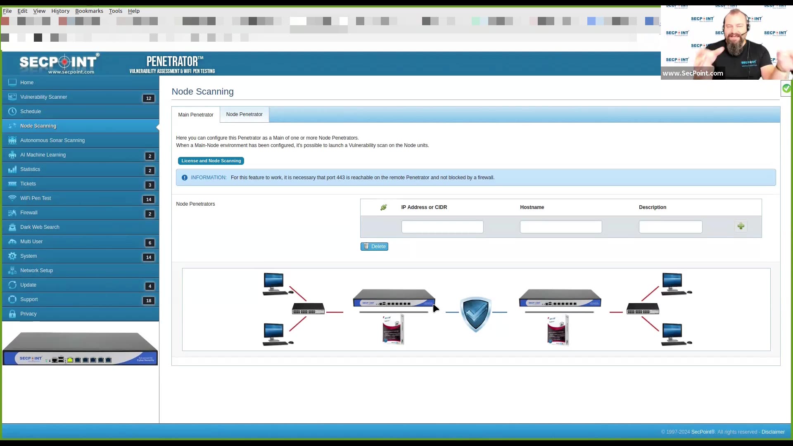Open the Tickets icon

12,183
